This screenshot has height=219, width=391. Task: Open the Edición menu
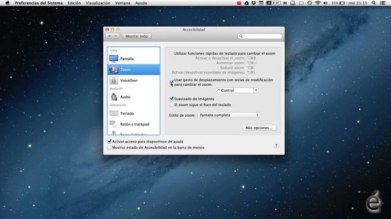[x=74, y=3]
